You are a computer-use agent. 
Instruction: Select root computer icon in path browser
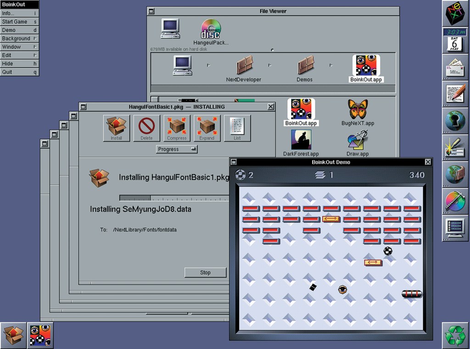tap(183, 66)
